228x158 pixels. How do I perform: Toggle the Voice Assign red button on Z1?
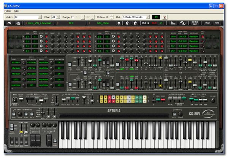[x=203, y=36]
